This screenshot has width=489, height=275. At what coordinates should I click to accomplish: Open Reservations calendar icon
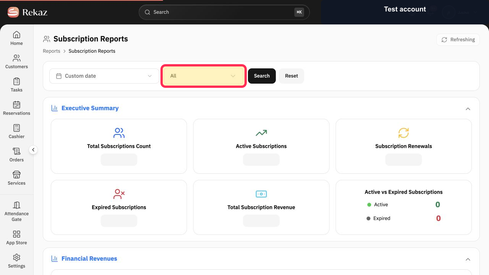pyautogui.click(x=16, y=105)
